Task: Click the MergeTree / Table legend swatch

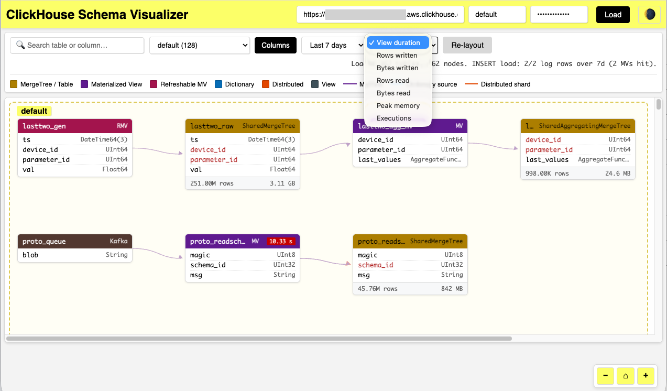Action: coord(14,84)
